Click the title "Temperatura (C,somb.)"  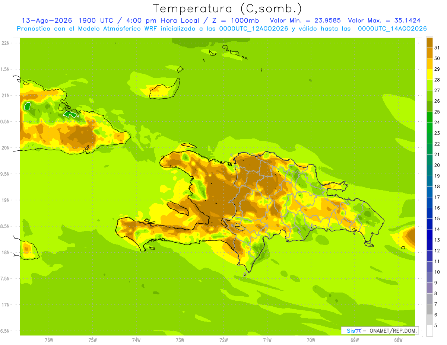pos(228,9)
